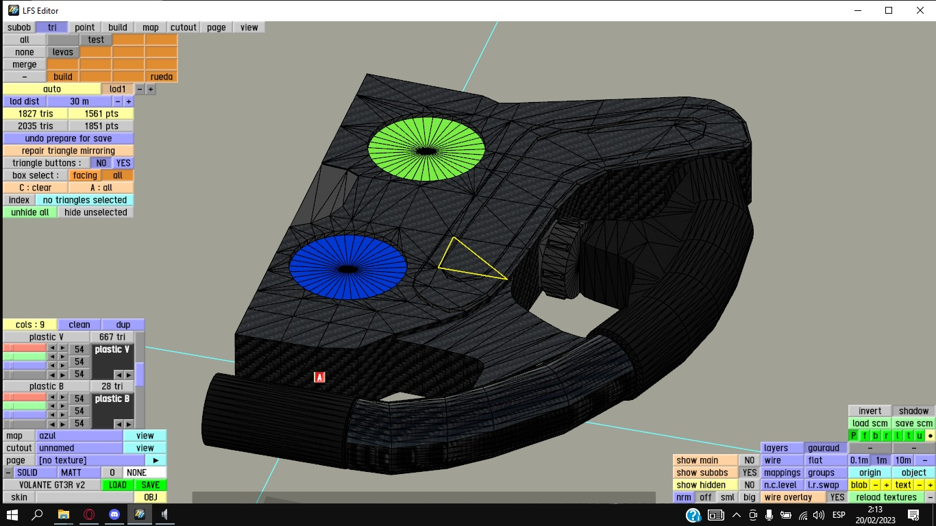Open the build tab
The image size is (936, 526).
[x=118, y=27]
